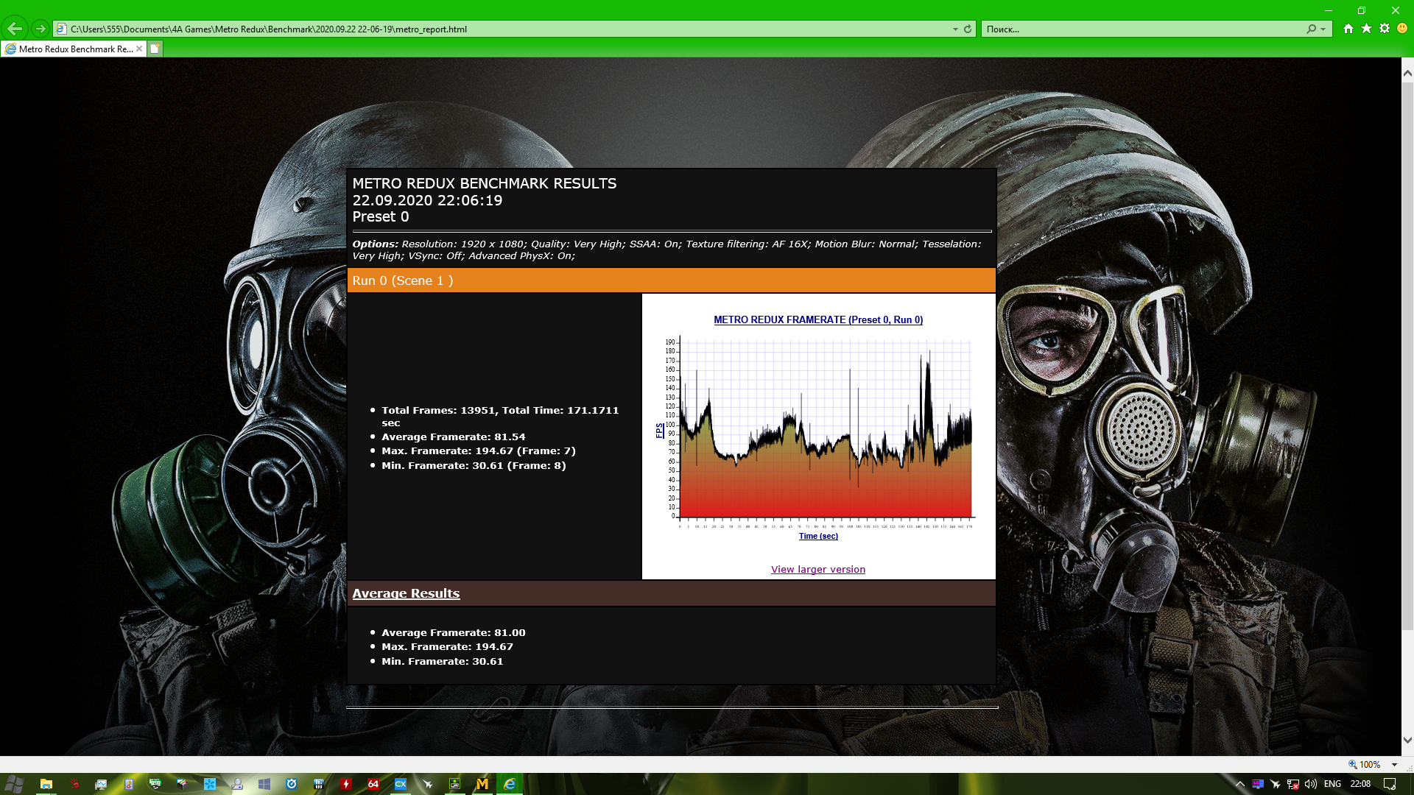Click in the Поиск search input field

click(1142, 29)
